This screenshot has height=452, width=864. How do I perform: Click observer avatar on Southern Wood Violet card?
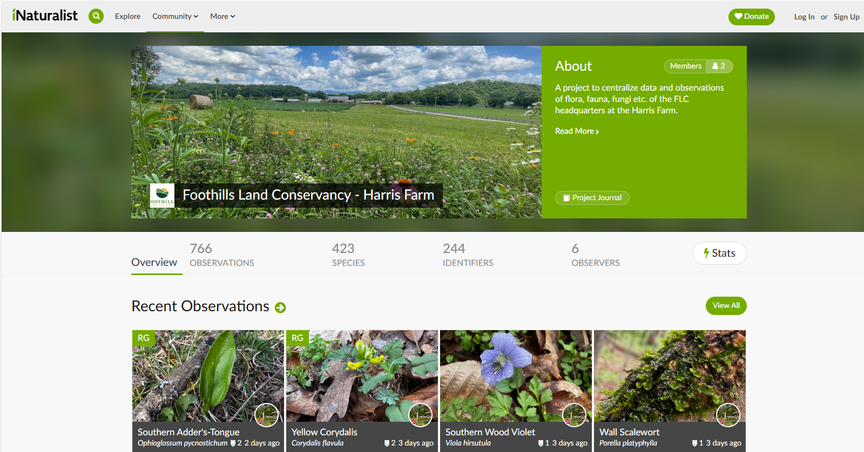[x=574, y=415]
